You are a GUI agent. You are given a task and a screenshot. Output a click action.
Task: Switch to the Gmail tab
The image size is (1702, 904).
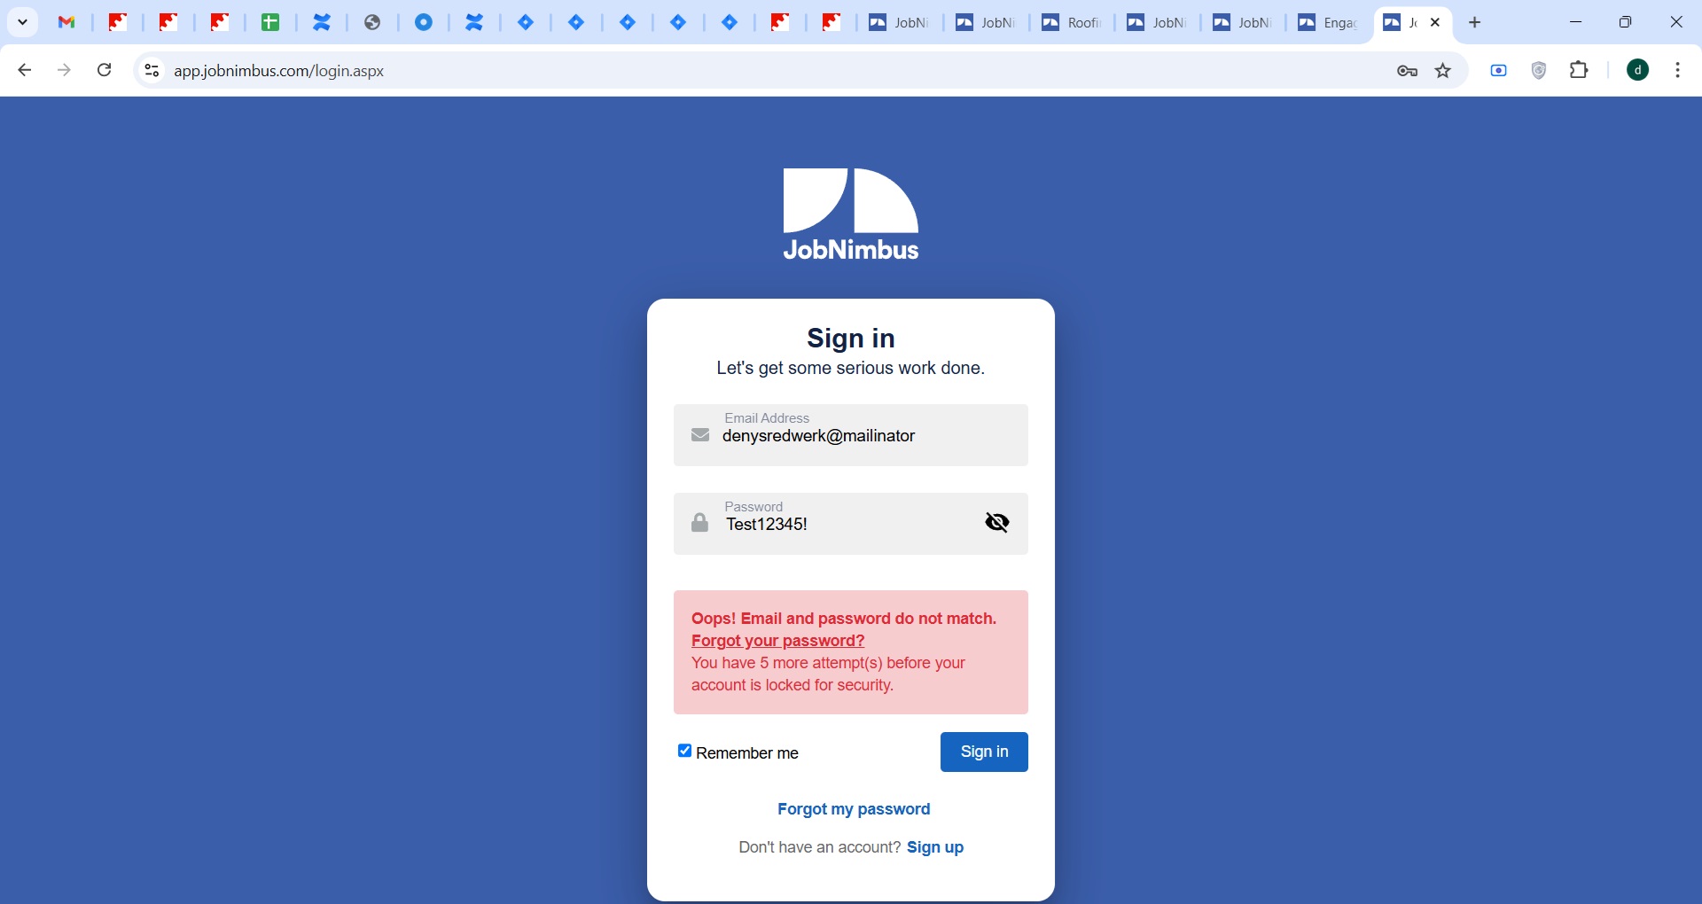(66, 22)
